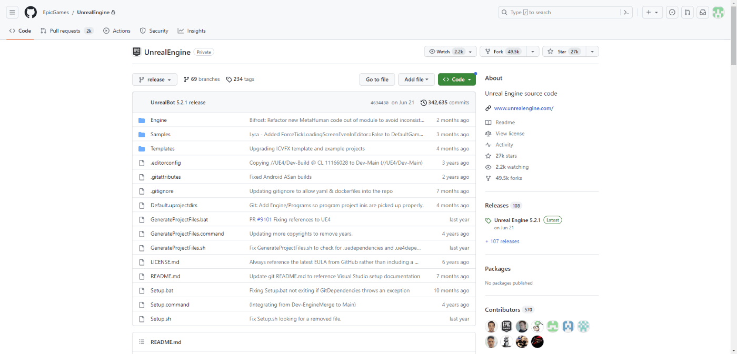Click the UnrealBot author name
The image size is (737, 354).
pos(163,103)
